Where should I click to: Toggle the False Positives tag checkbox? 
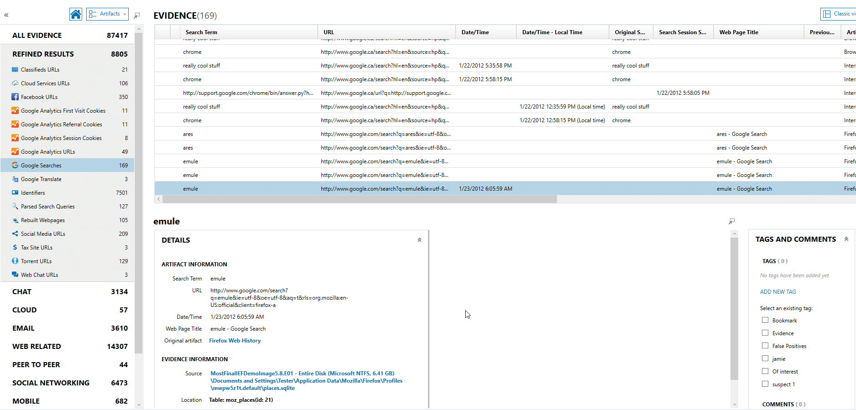tap(765, 346)
